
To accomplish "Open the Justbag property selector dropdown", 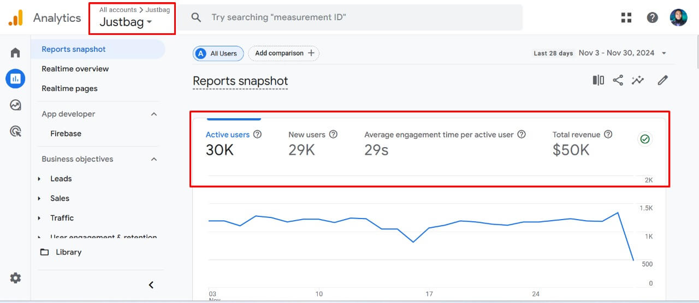I will point(126,22).
